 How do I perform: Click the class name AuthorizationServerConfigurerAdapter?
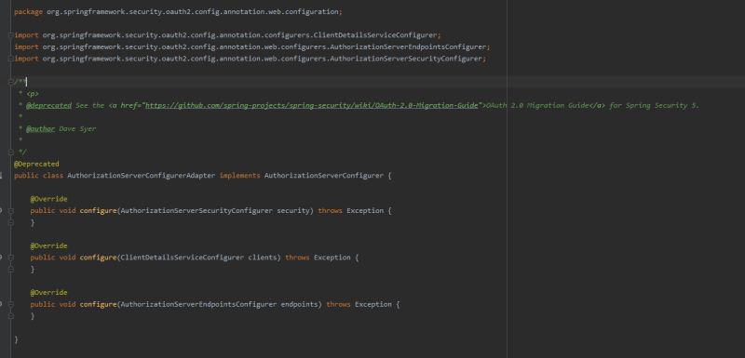coord(142,176)
